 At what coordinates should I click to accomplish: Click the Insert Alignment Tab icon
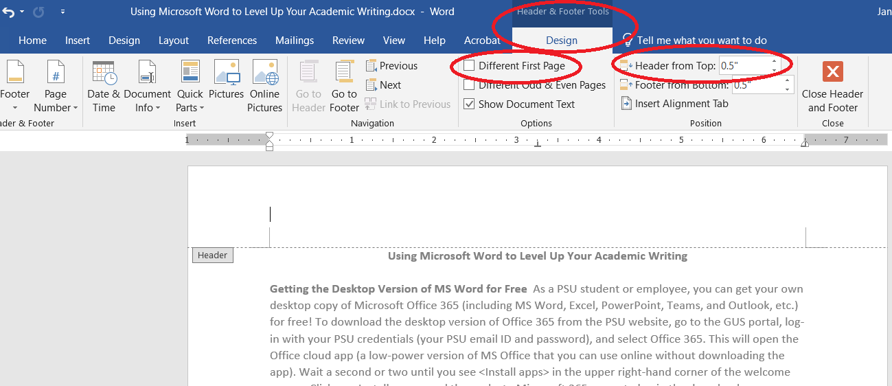point(626,104)
